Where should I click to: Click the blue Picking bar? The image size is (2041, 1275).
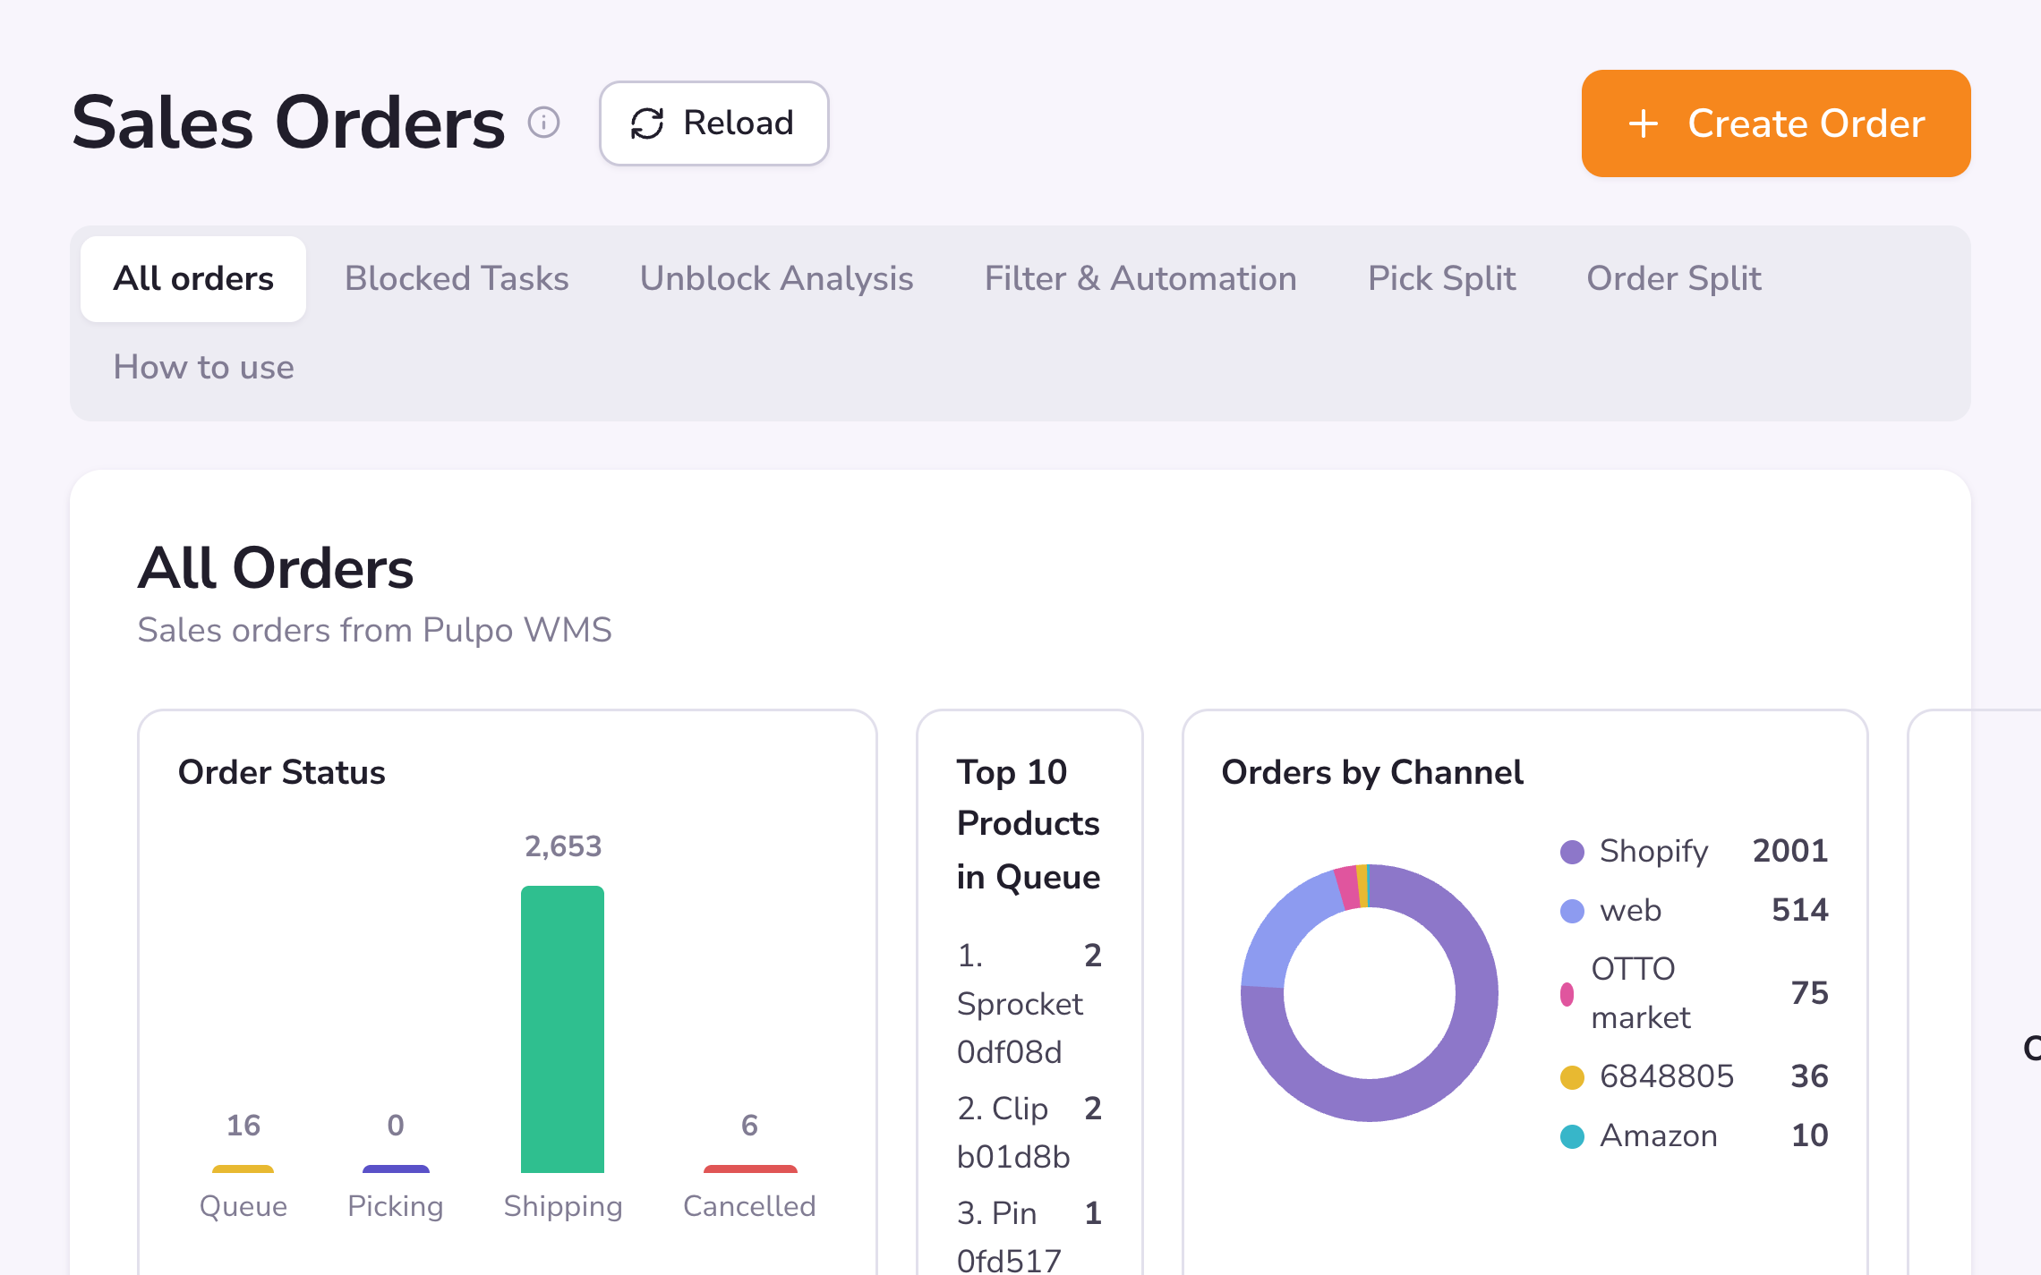tap(396, 1169)
